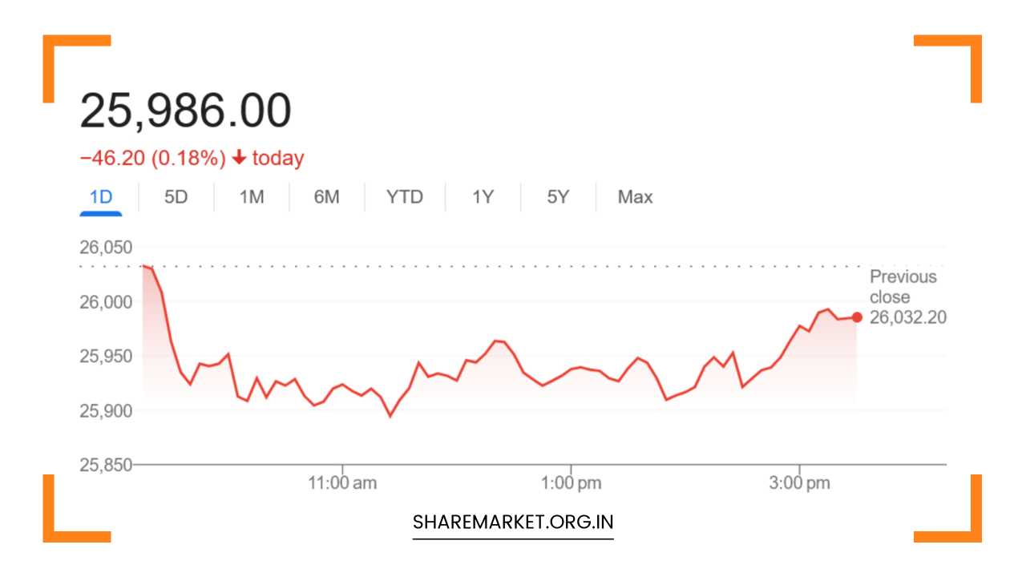Click the Previous close 26,032.20 label
This screenshot has width=1026, height=577.
pos(903,297)
